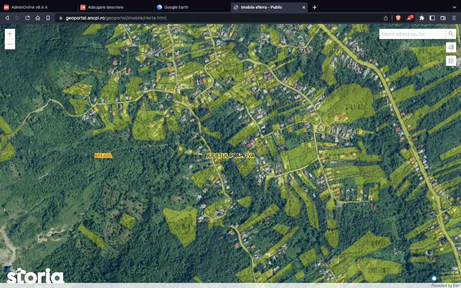461x288 pixels.
Task: Open a new browser tab
Action: (314, 7)
